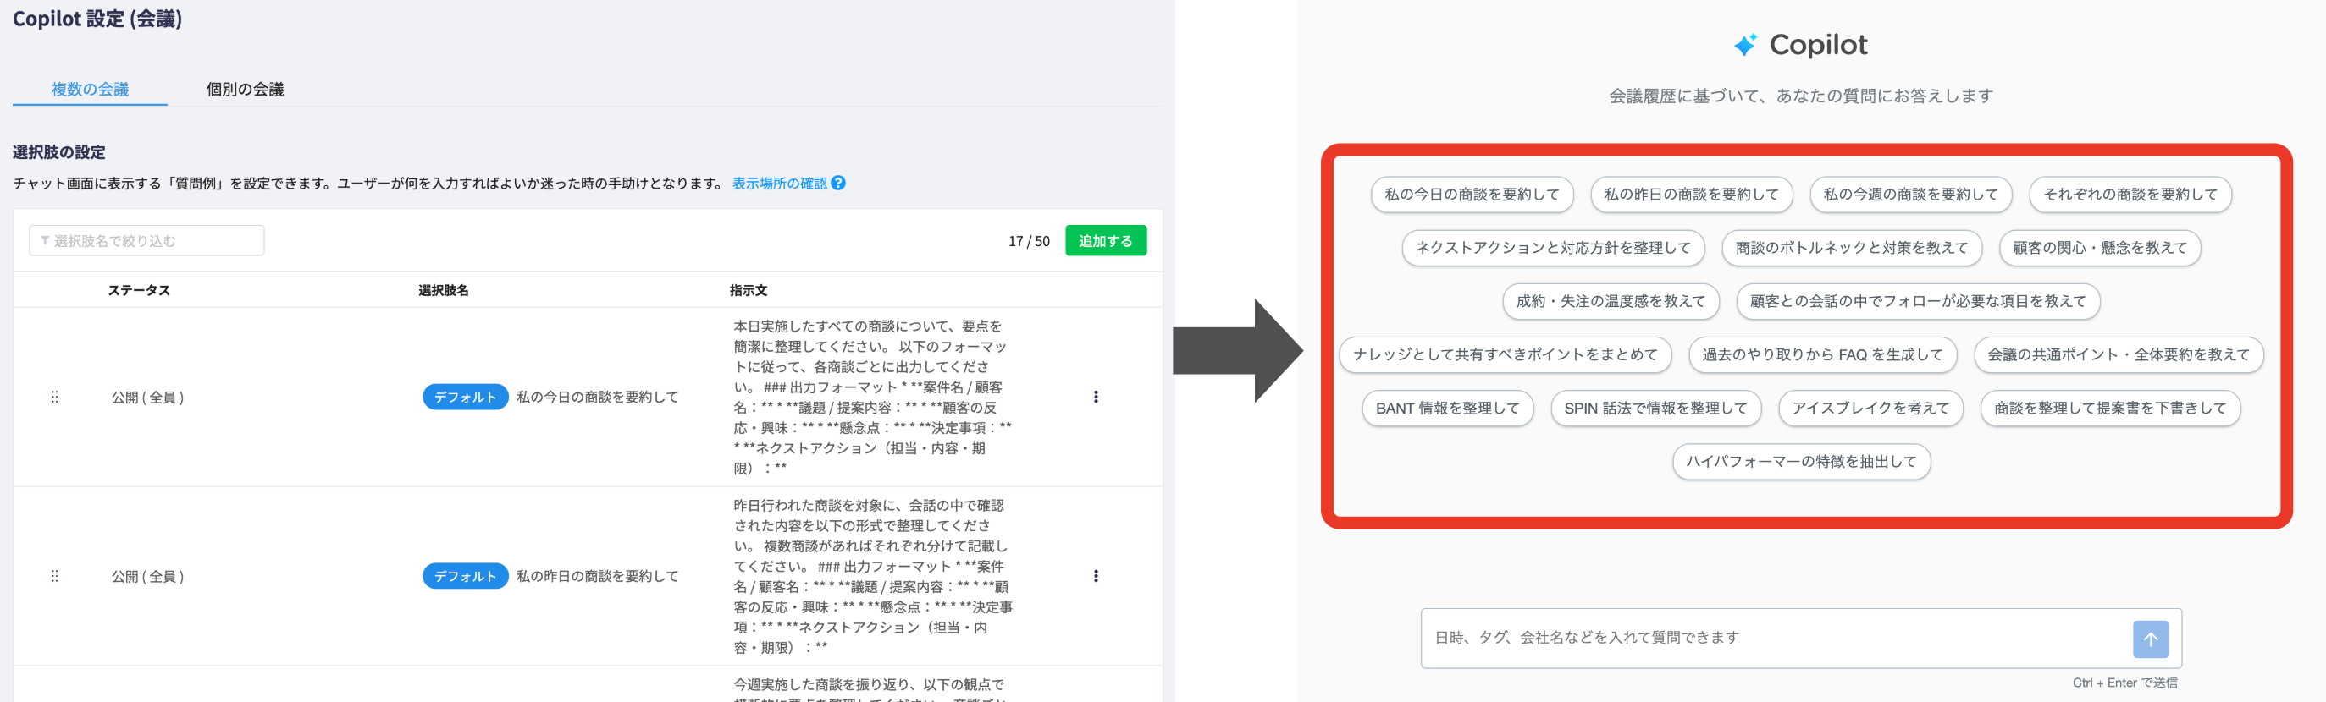
Task: Click the Copilot 設定 (会議) page title
Action: coord(97,18)
